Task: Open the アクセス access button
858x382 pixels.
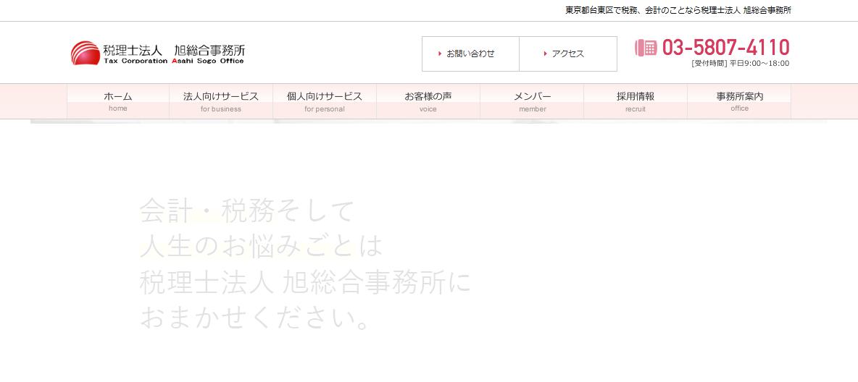Action: click(x=568, y=54)
